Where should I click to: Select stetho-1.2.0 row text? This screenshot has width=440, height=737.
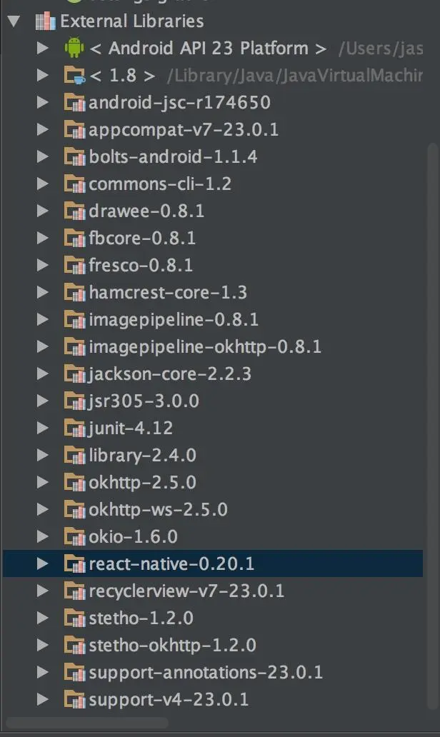click(141, 618)
